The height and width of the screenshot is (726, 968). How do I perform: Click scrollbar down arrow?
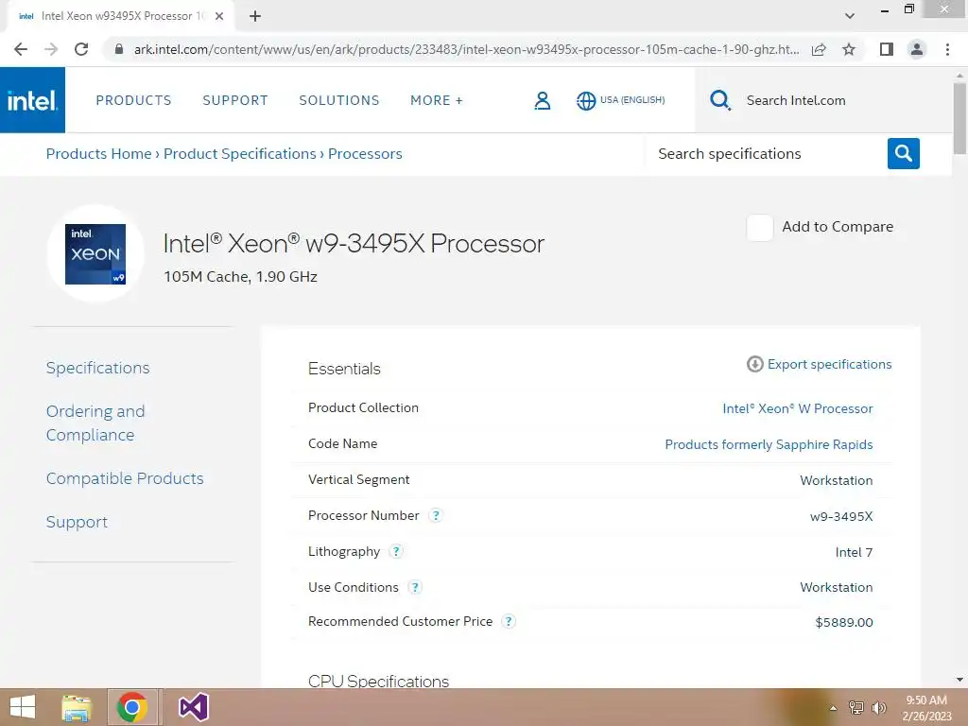tap(959, 680)
